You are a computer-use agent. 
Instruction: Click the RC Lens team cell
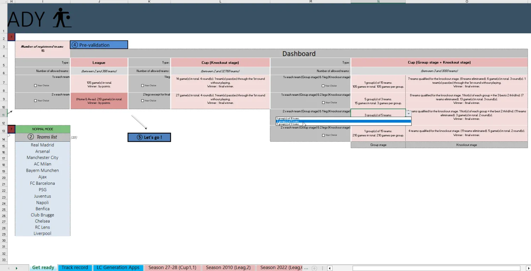[x=42, y=227]
